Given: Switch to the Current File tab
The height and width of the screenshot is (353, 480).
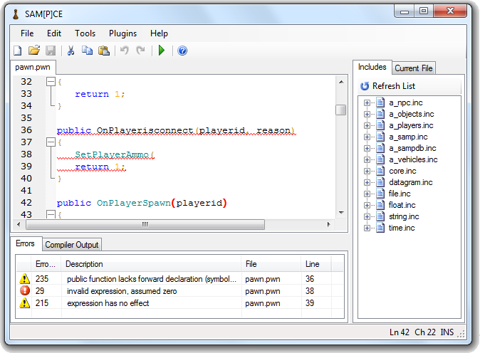Looking at the screenshot, I should [414, 68].
